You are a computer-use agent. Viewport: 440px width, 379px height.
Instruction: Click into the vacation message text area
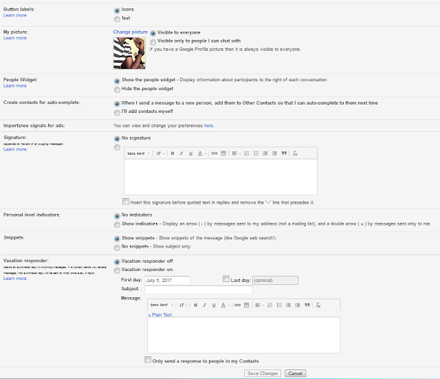(244, 335)
